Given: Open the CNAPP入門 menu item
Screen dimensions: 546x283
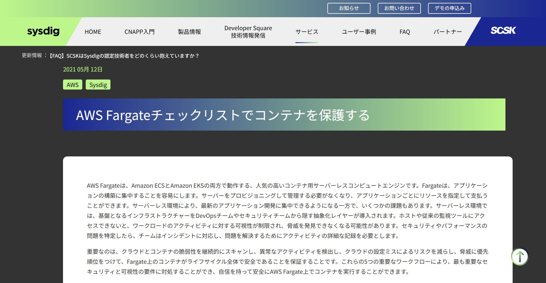Looking at the screenshot, I should pyautogui.click(x=140, y=32).
